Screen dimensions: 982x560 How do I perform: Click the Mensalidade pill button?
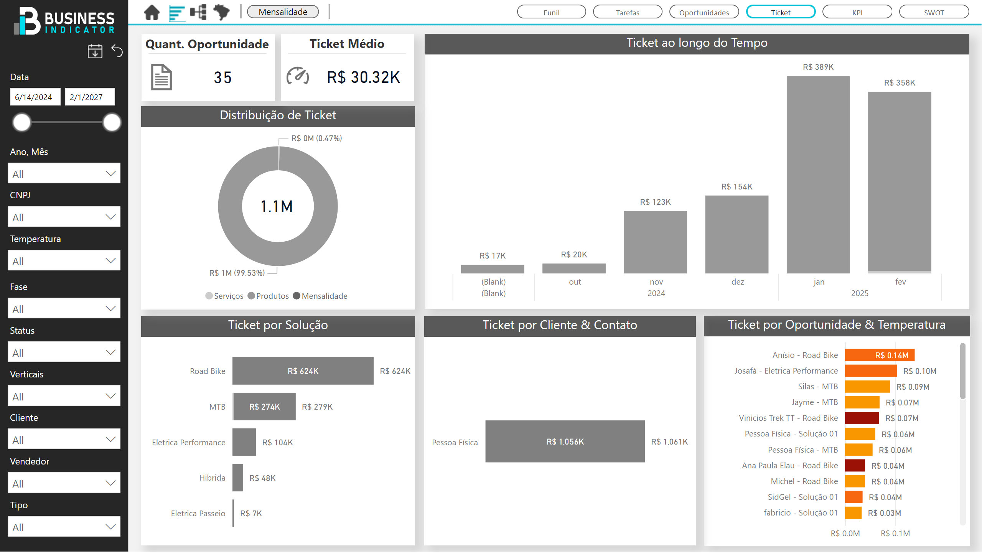[283, 12]
